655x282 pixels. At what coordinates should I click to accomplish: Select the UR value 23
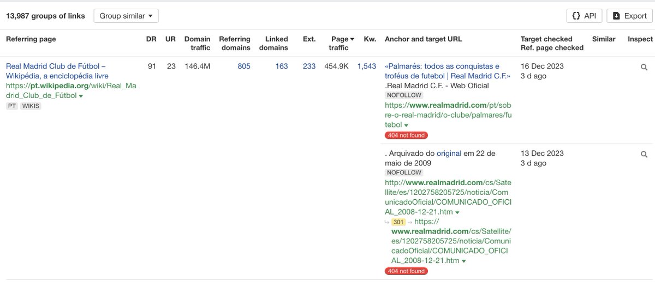click(171, 66)
